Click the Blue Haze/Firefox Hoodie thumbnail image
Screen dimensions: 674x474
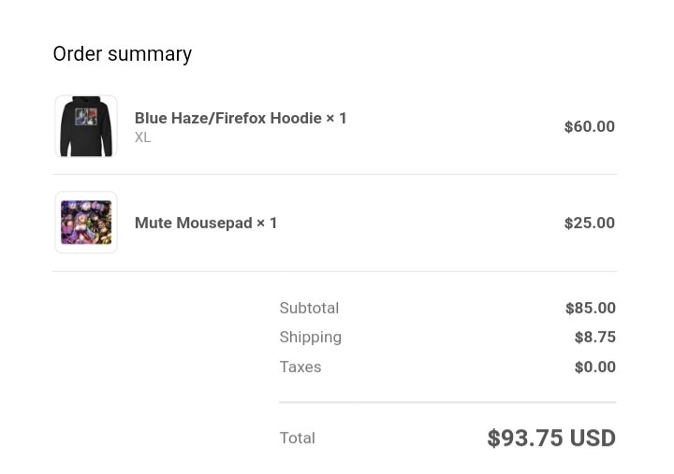[86, 126]
